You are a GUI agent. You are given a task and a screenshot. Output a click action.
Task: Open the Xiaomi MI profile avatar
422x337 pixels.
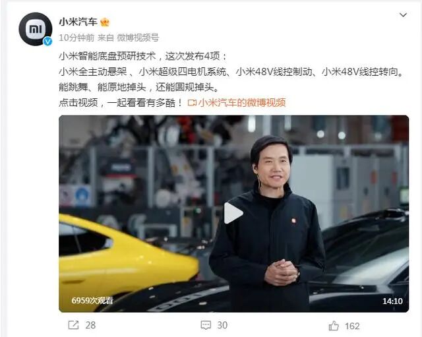click(35, 29)
